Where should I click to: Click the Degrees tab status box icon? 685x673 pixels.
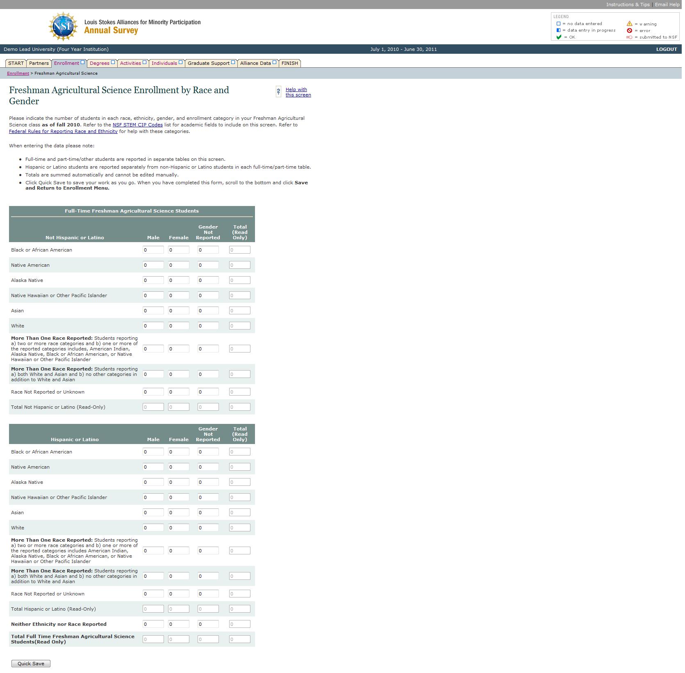[x=113, y=63]
